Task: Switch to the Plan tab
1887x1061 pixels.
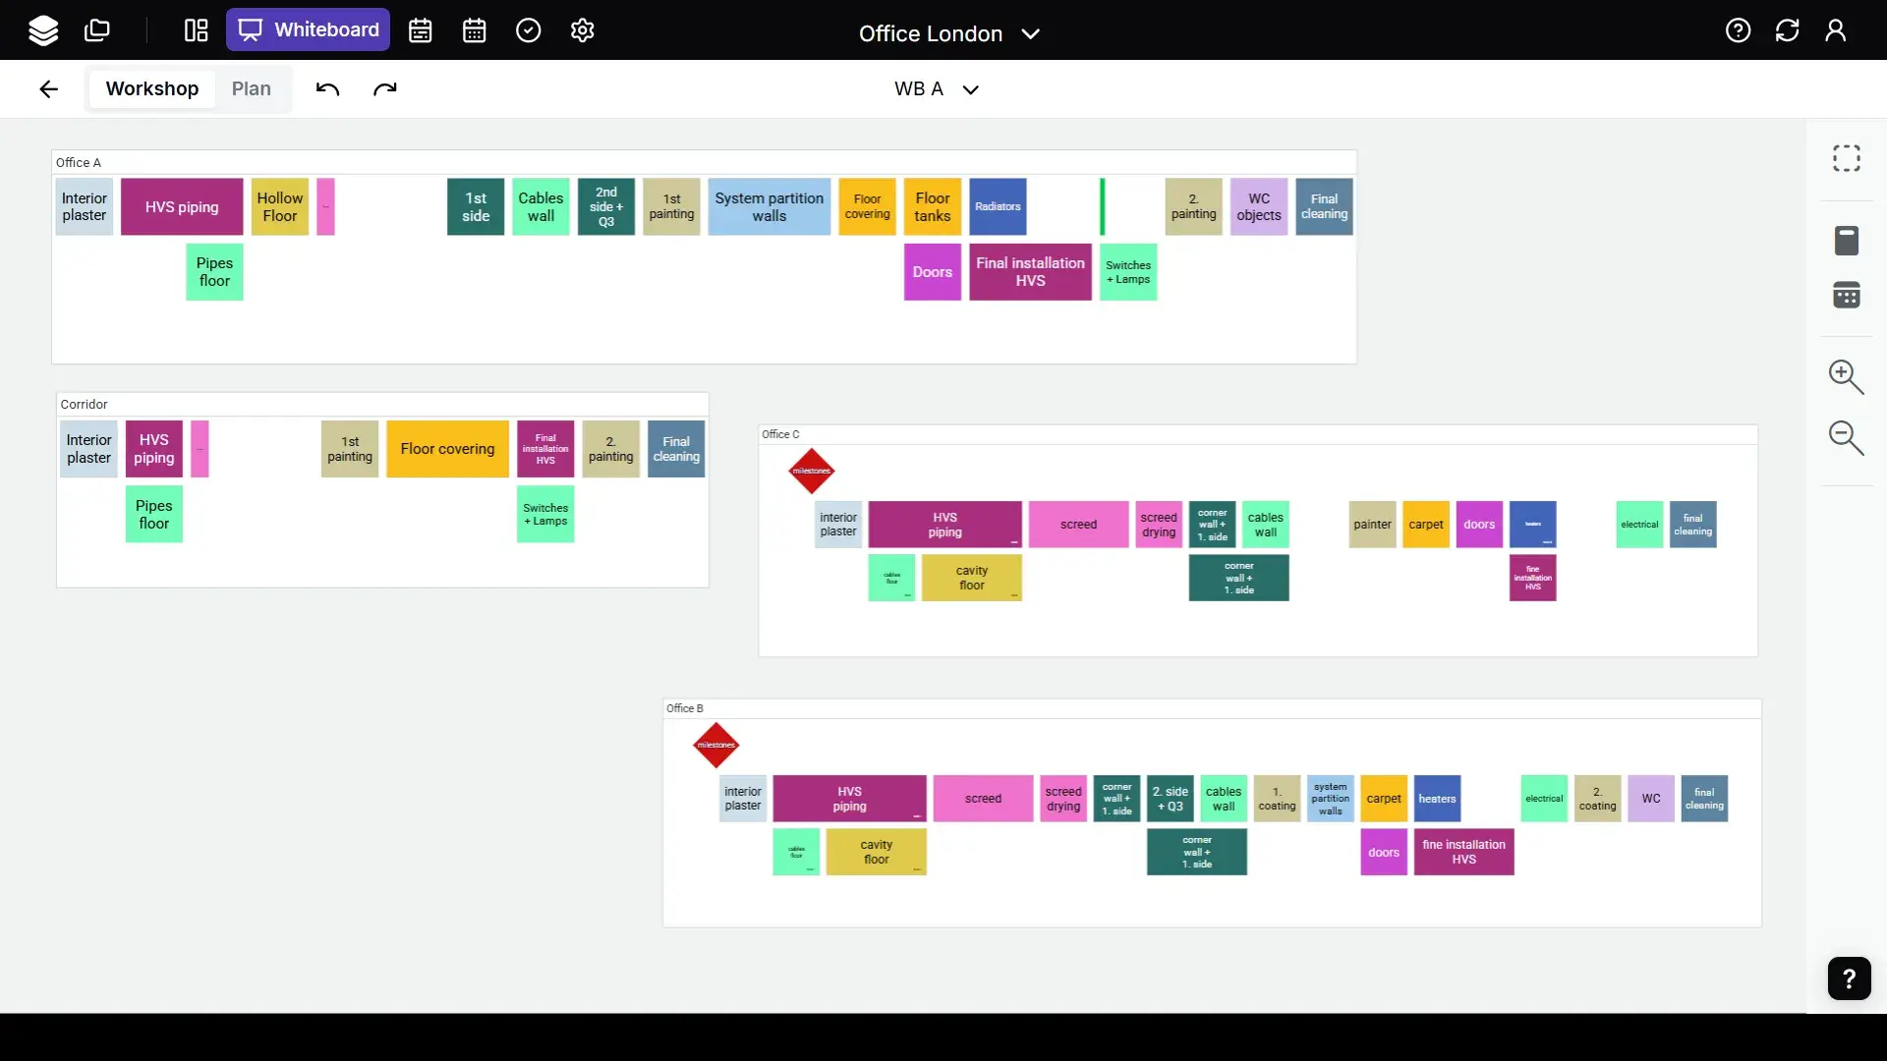Action: (252, 88)
